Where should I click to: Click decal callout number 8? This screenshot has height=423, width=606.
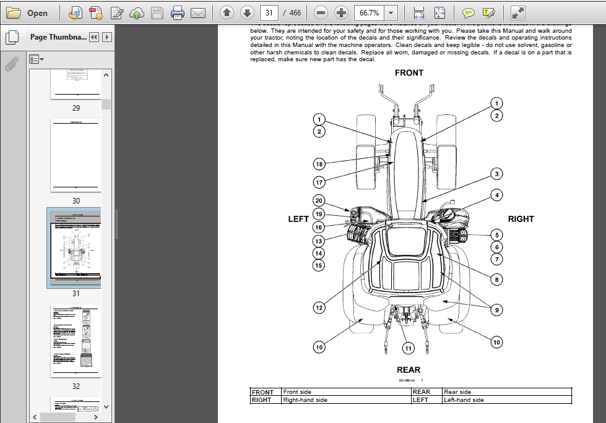pos(496,280)
